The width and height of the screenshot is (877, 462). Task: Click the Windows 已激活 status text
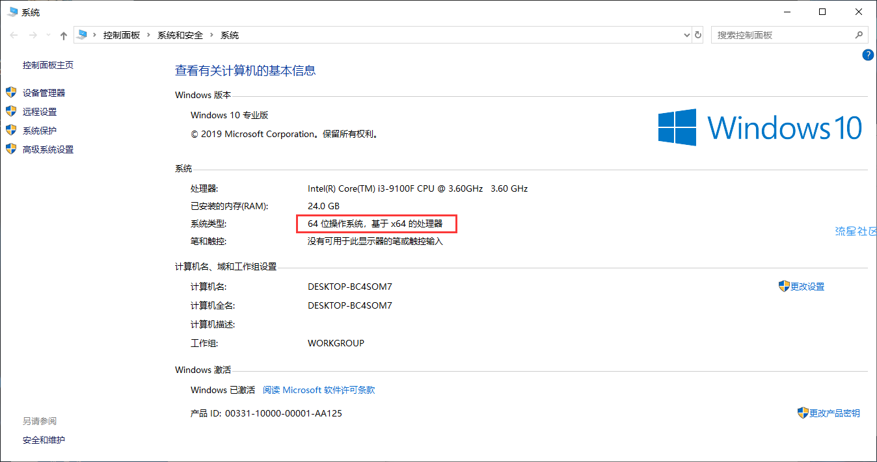point(223,390)
